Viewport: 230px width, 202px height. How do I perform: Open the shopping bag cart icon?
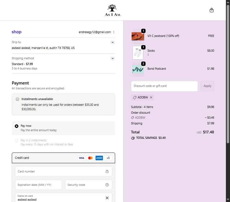[x=212, y=10]
